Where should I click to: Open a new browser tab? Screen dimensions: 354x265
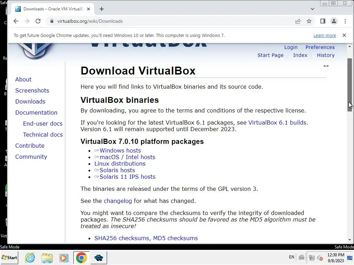[x=102, y=9]
